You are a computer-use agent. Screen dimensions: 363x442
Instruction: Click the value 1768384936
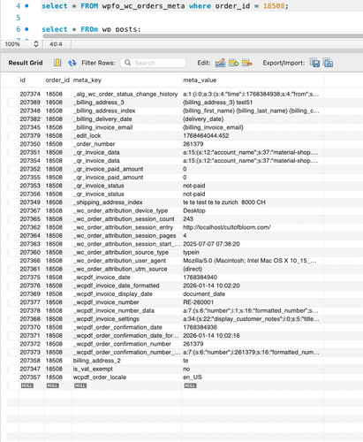coord(253,327)
